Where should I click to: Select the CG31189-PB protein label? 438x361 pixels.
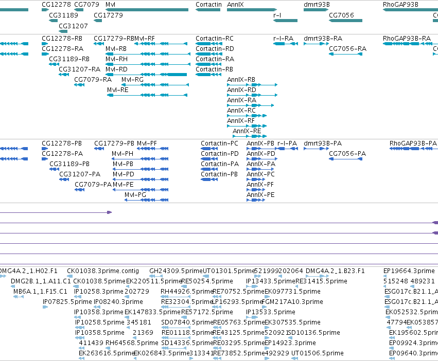click(x=69, y=164)
